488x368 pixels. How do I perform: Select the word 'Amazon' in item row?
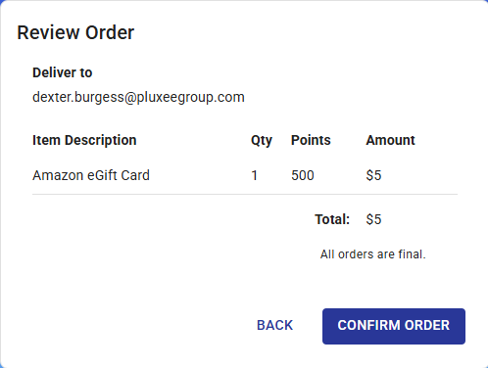58,175
